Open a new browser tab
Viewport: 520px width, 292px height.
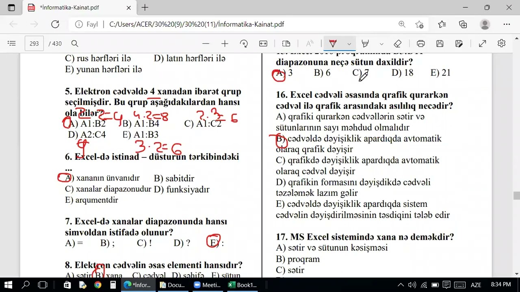(x=145, y=7)
